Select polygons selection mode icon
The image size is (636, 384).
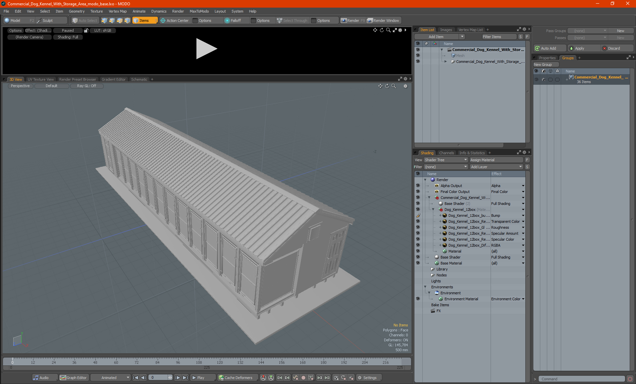pyautogui.click(x=120, y=21)
